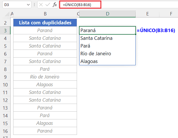Select Pará in cell D5
The image size is (178, 138).
(x=107, y=46)
